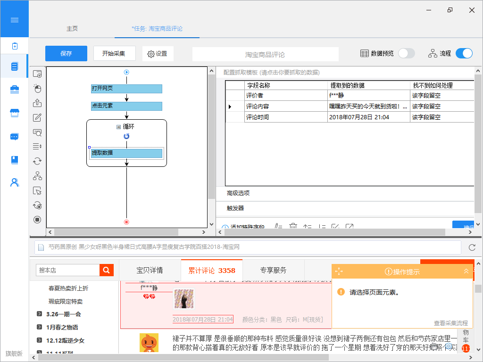Select the captcha recognition step tool
483x362 pixels.
[37, 132]
